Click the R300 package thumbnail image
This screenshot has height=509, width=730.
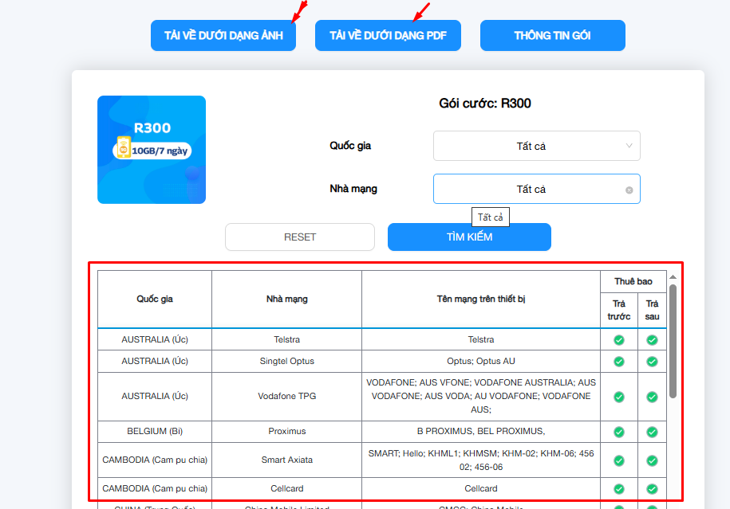click(152, 150)
